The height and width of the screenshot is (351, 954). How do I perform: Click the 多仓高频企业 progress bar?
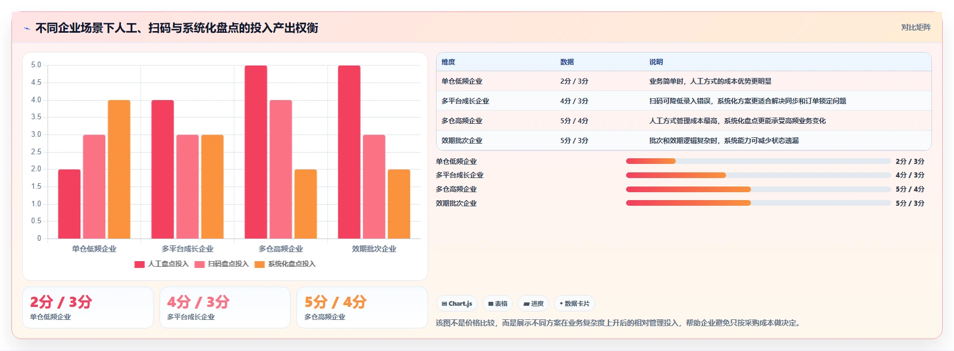pos(758,189)
